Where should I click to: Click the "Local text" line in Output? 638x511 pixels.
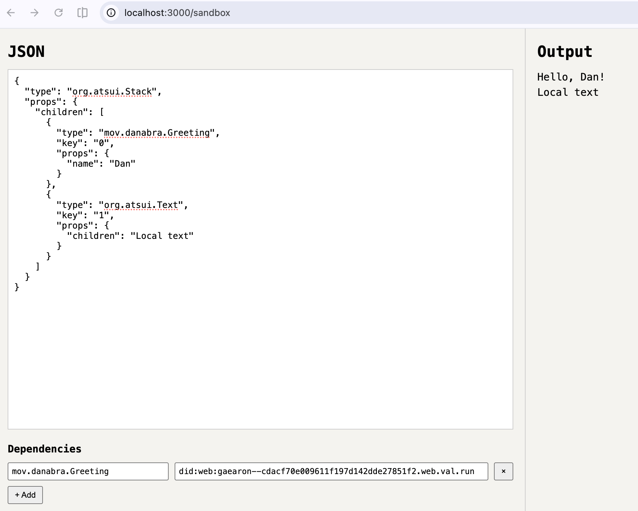click(x=567, y=92)
